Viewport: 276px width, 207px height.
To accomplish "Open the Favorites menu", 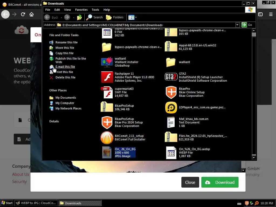I will [81, 10].
